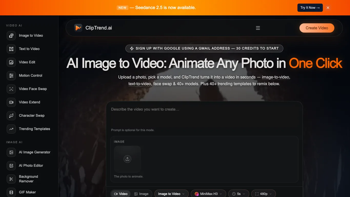Image resolution: width=350 pixels, height=197 pixels.
Task: Change the 5s duration dropdown
Action: 239,194
